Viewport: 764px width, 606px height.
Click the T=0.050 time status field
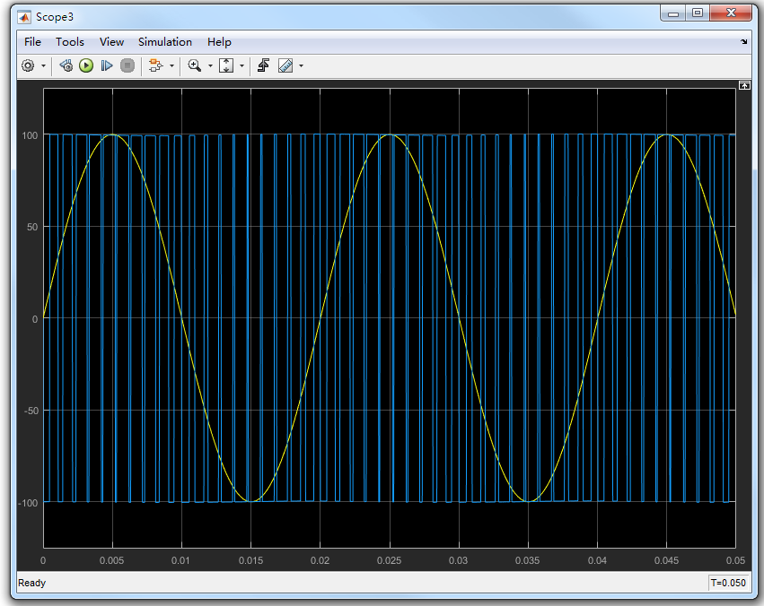[728, 583]
